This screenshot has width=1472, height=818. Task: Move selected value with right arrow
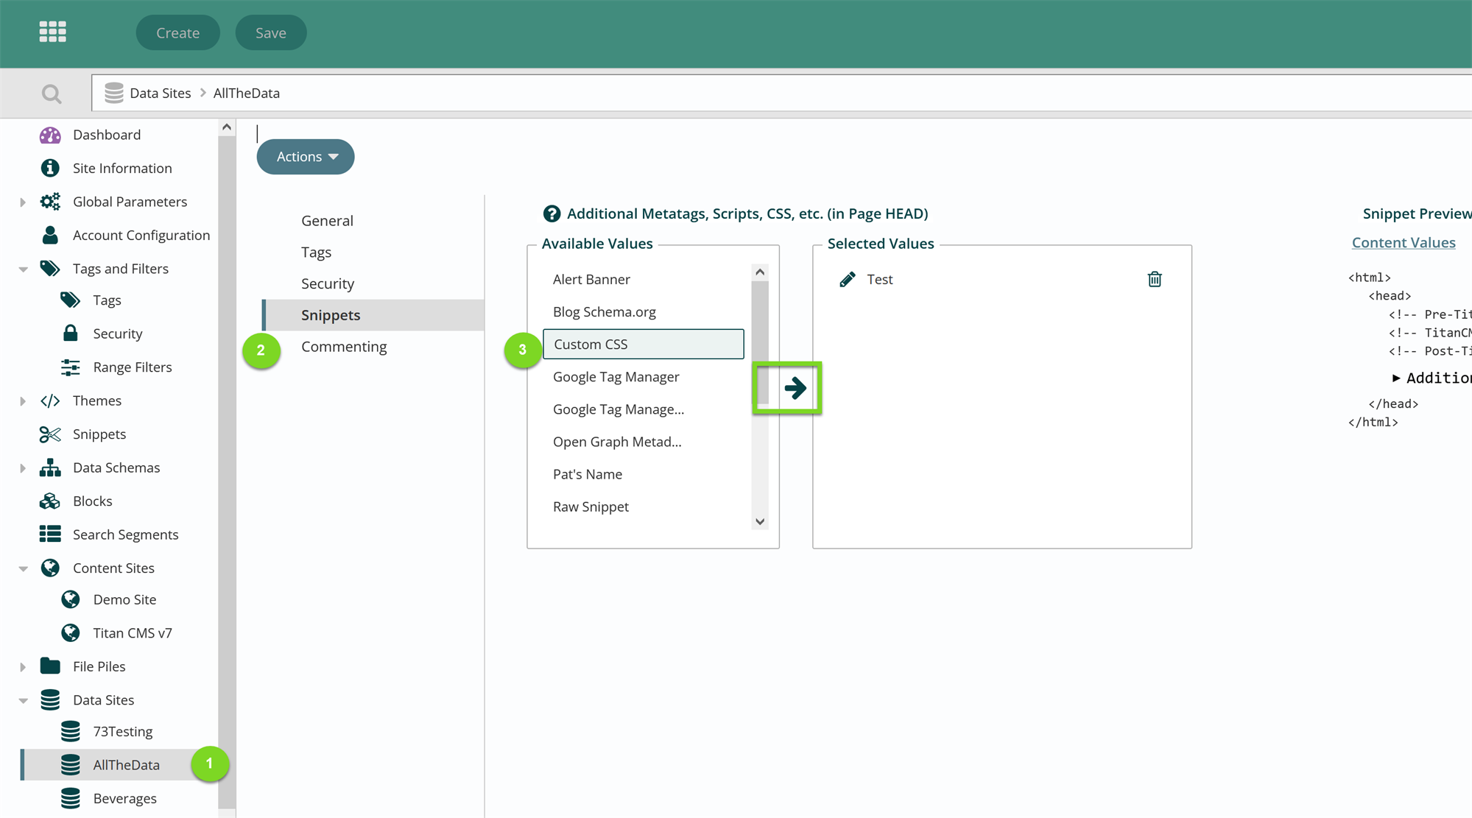[795, 388]
